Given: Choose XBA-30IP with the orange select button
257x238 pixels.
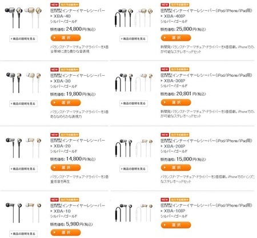Looking at the screenshot, I should (176, 102).
